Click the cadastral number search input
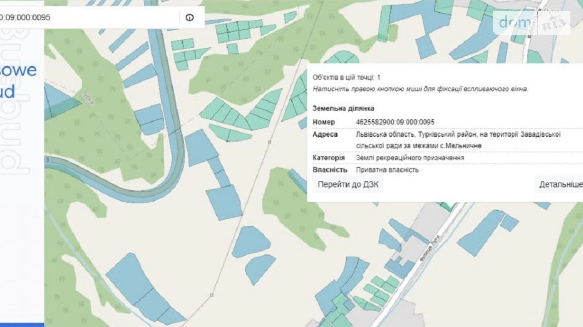Image resolution: width=583 pixels, height=327 pixels. tap(88, 18)
